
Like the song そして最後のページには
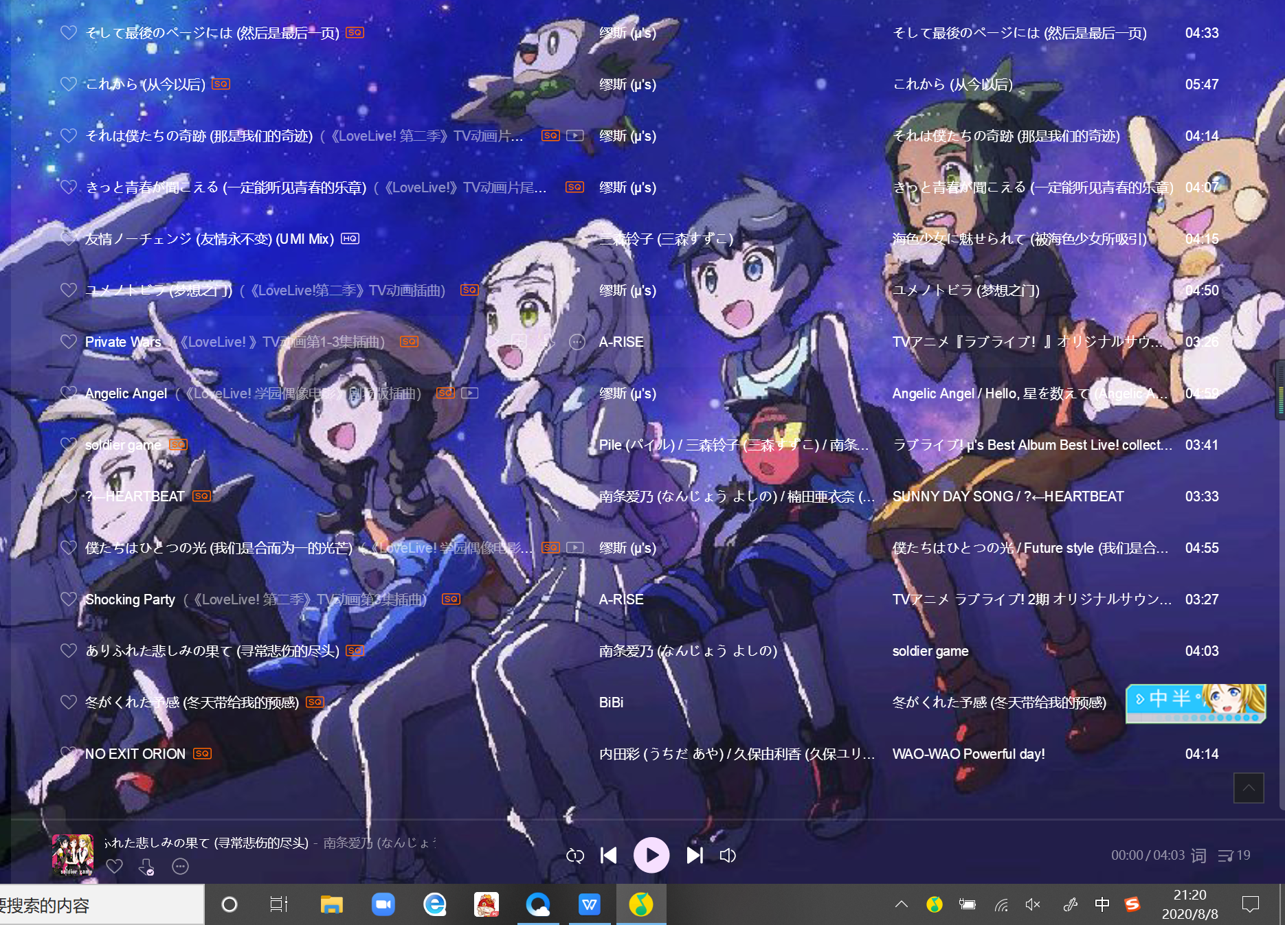click(69, 32)
